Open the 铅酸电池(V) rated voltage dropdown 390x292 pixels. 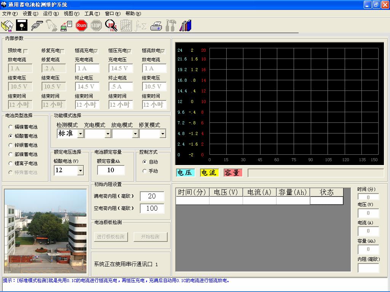coord(80,171)
